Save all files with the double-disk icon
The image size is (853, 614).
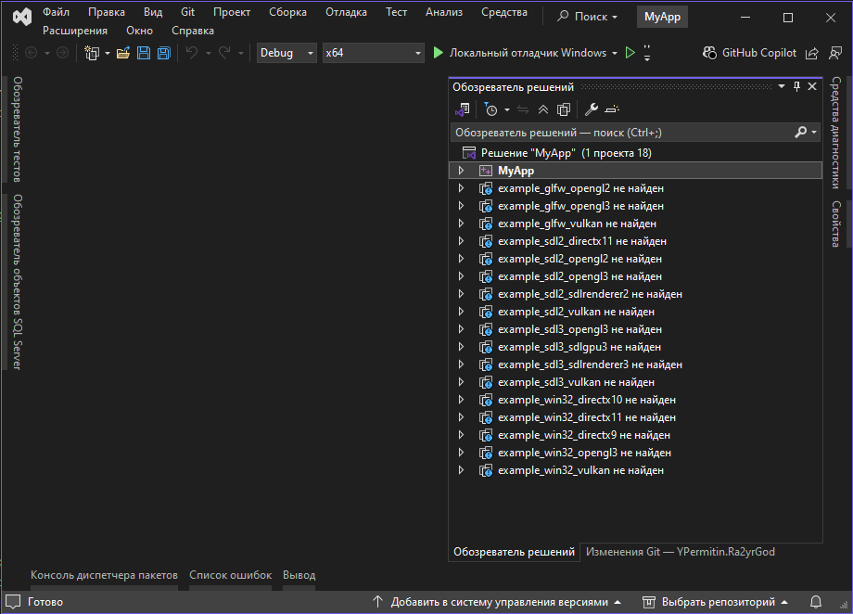(x=164, y=53)
